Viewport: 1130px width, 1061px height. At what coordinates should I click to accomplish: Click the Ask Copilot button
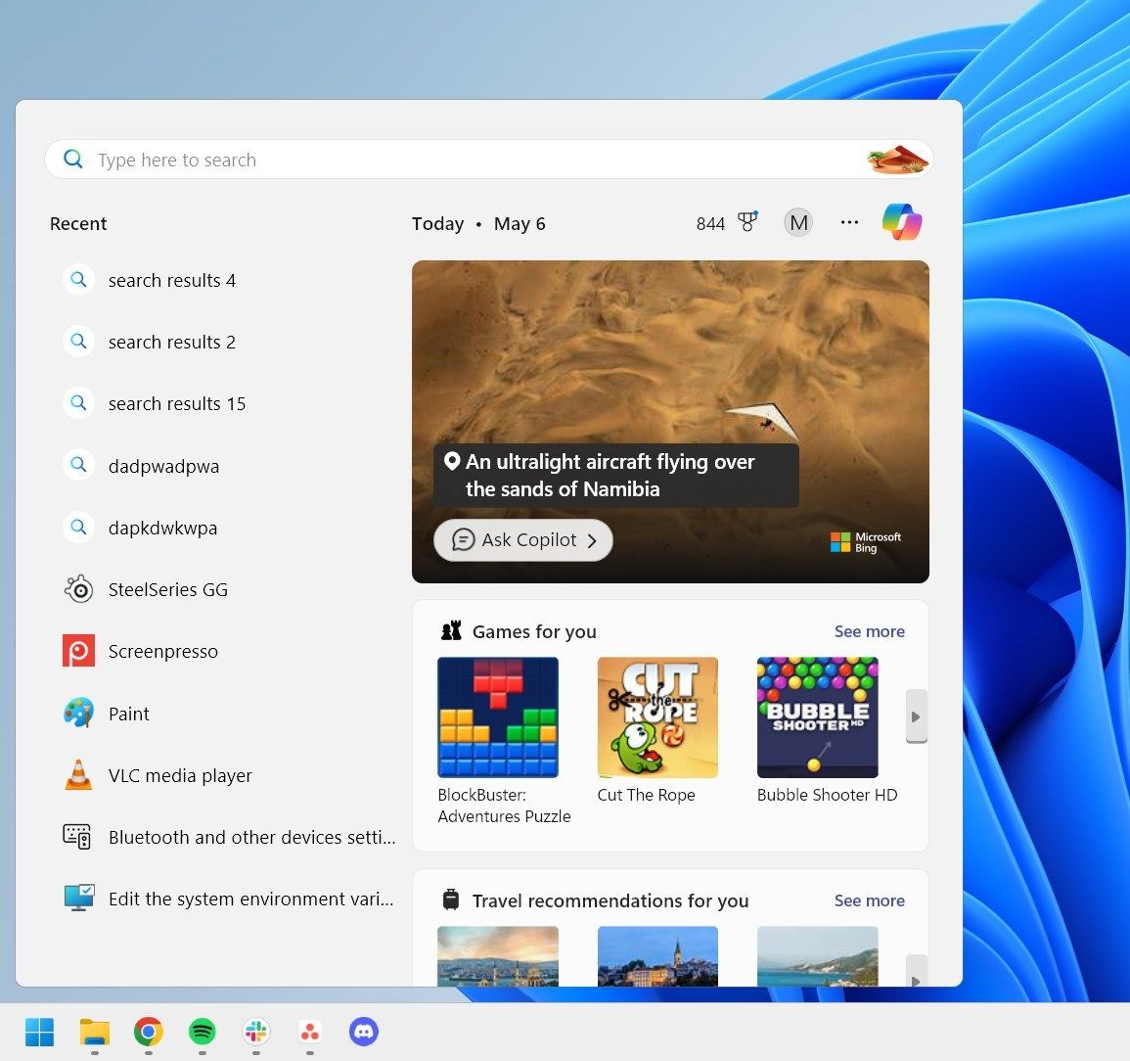[522, 539]
